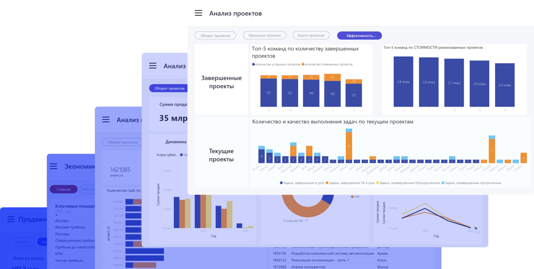Collapse the 2021 год section under Ключевые показатели
Screen dimensions: 534x269
tap(57, 215)
